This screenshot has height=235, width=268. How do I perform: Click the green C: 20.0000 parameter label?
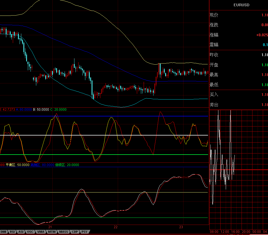[58, 110]
